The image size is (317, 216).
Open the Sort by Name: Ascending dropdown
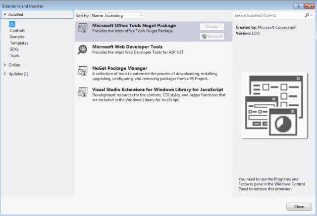point(117,15)
